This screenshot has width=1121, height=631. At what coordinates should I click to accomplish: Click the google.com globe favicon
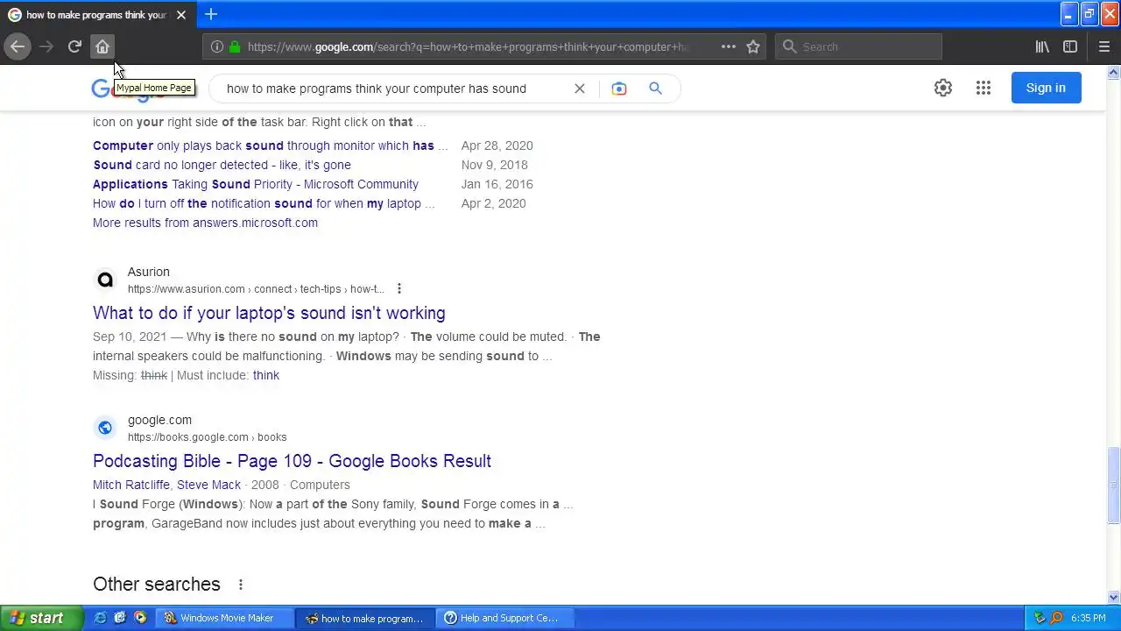point(105,428)
